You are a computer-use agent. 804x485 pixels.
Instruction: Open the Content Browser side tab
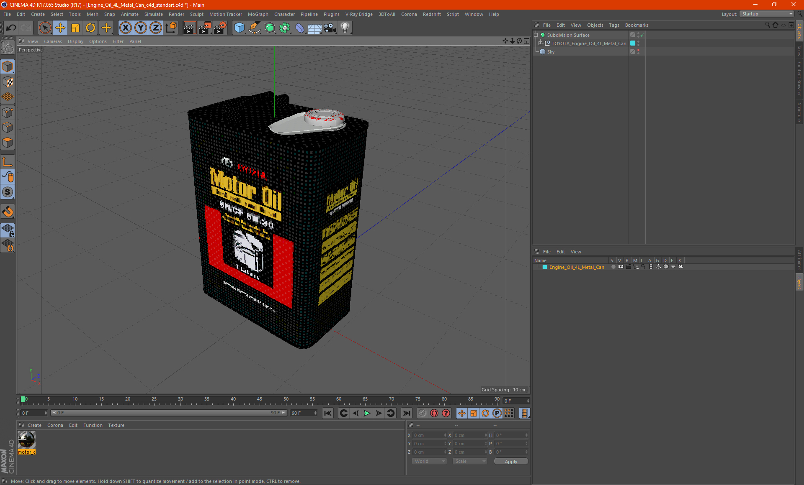[799, 79]
